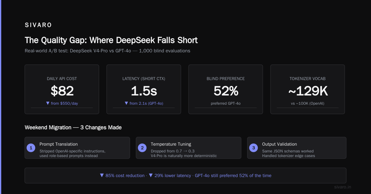Image resolution: width=371 pixels, height=194 pixels.
Task: Click the number 2 circle badge
Action: coord(142,148)
